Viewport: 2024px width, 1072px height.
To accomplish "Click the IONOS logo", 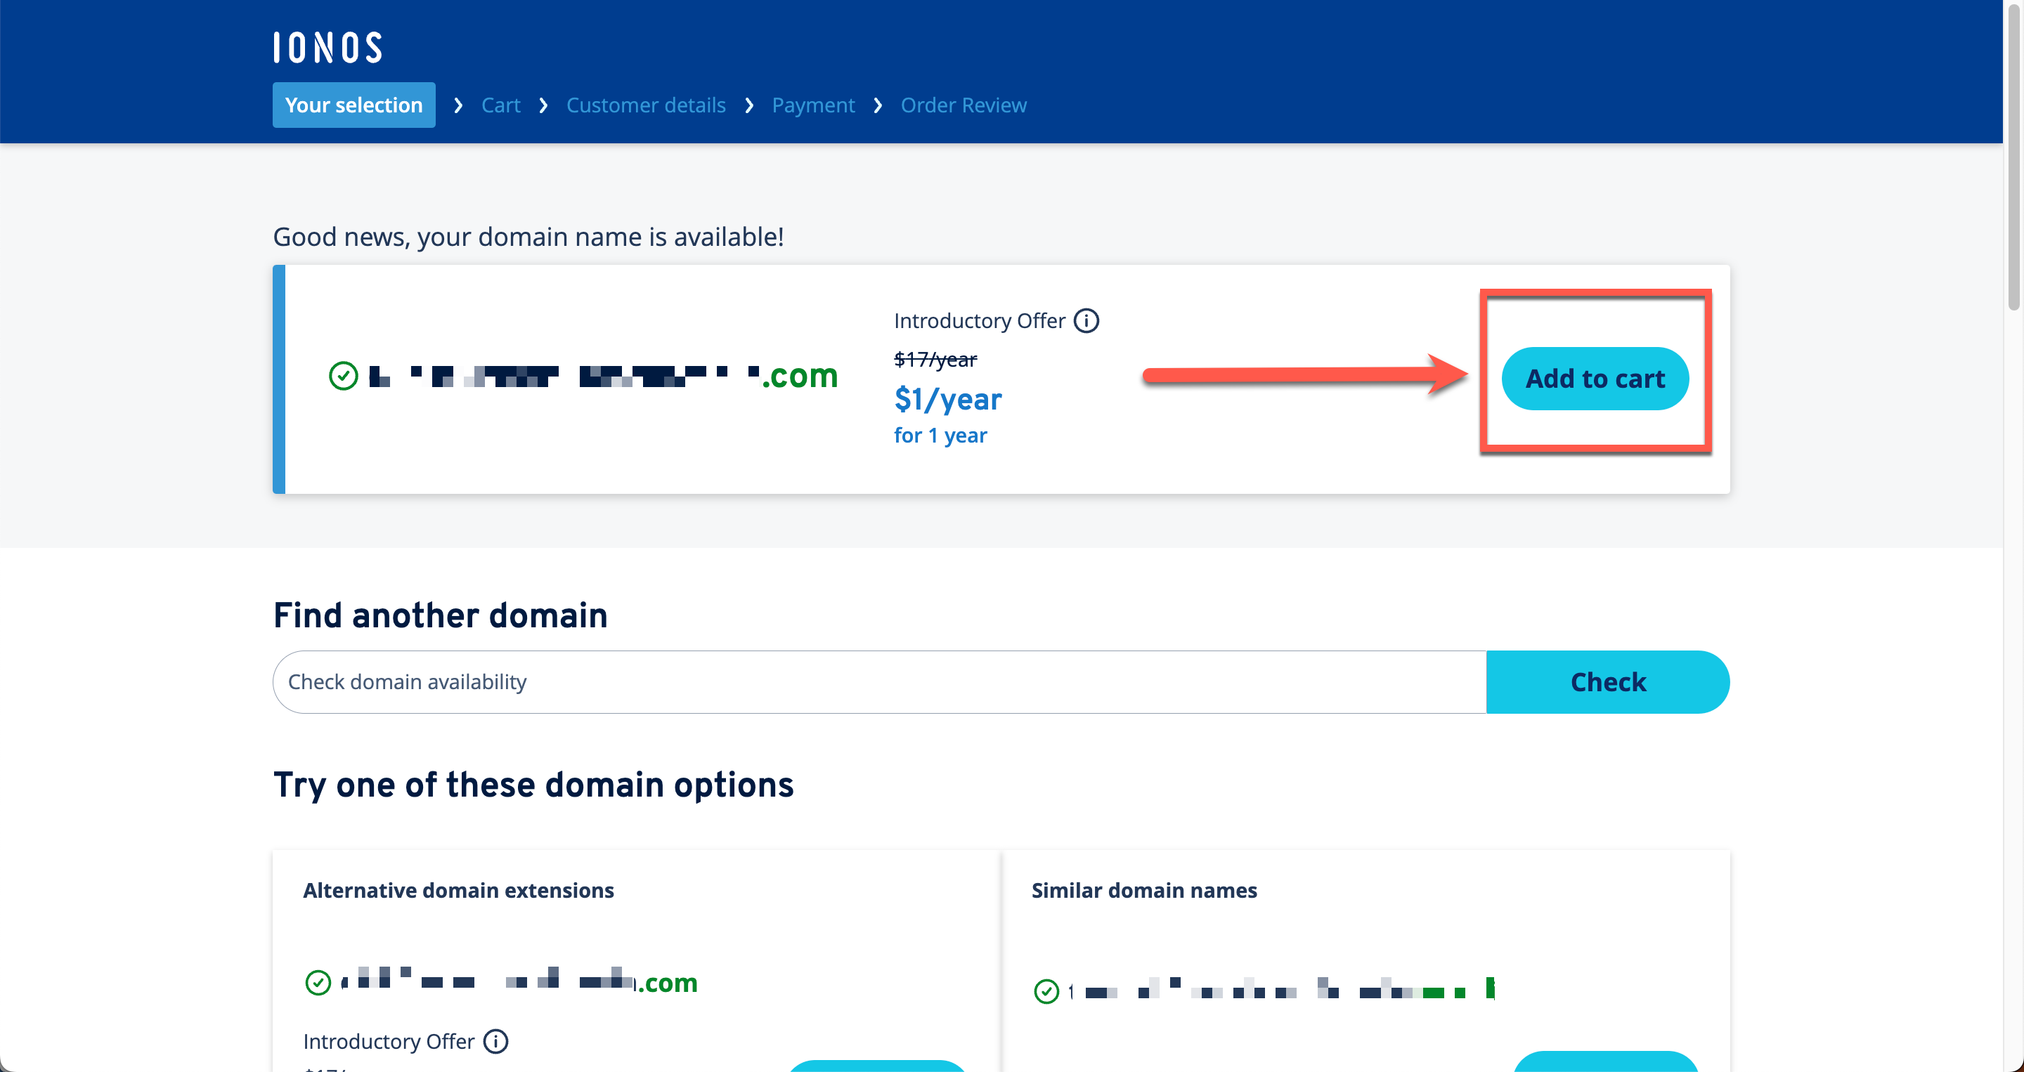I will pos(327,47).
